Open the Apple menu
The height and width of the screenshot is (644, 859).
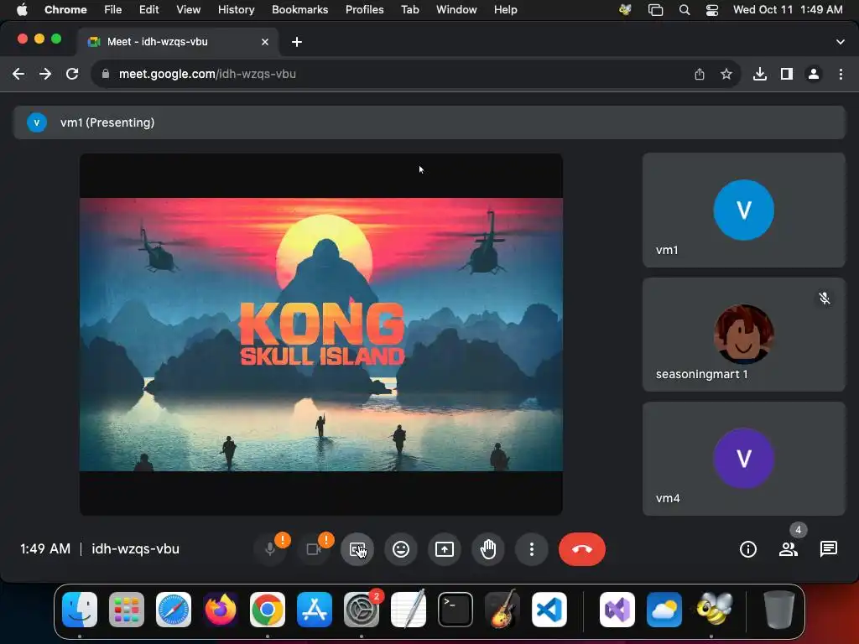click(x=22, y=10)
